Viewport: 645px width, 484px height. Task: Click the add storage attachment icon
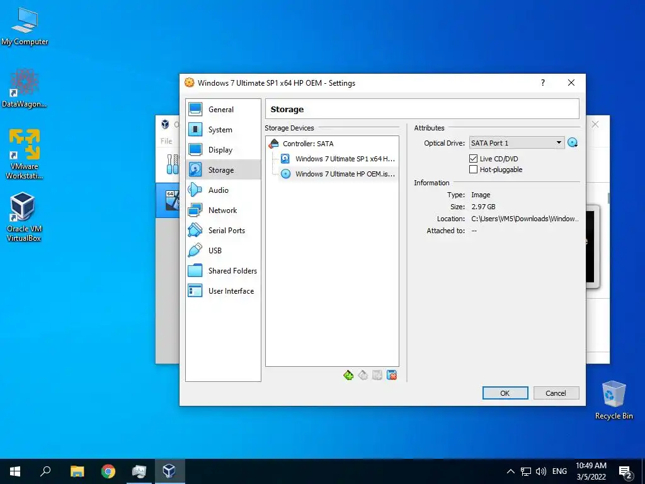(x=377, y=375)
